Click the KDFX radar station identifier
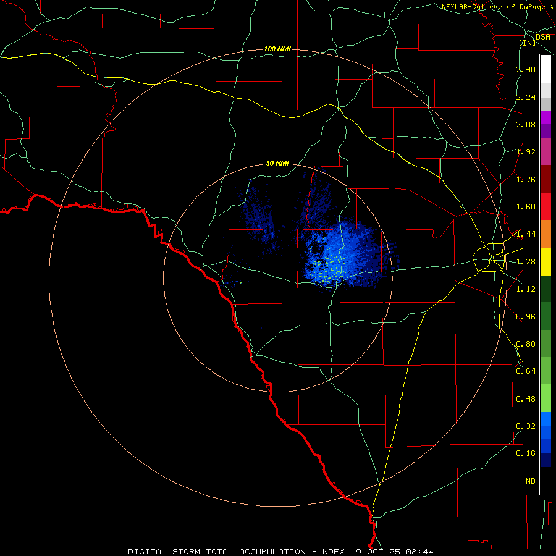556x556 pixels. 335,552
